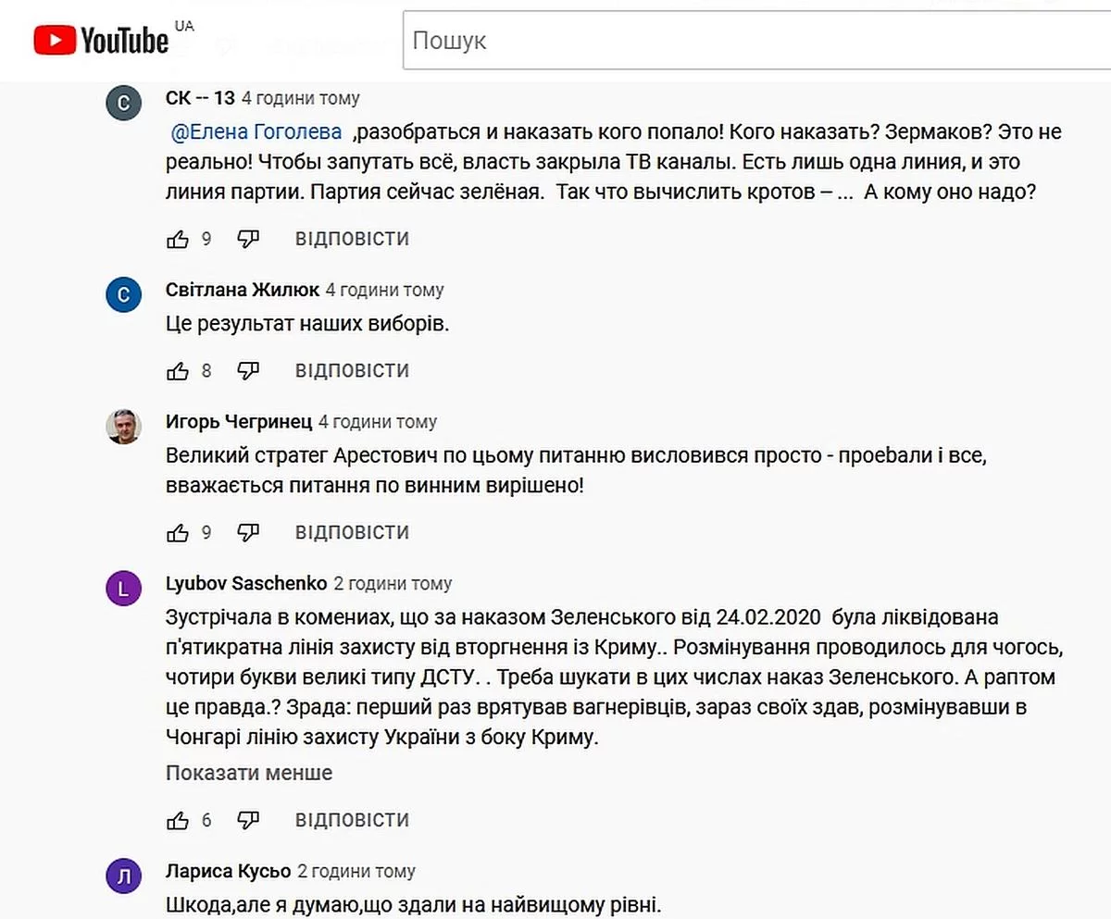Dislike Lyubov Saschenko's comment
The height and width of the screenshot is (919, 1111).
[x=248, y=821]
